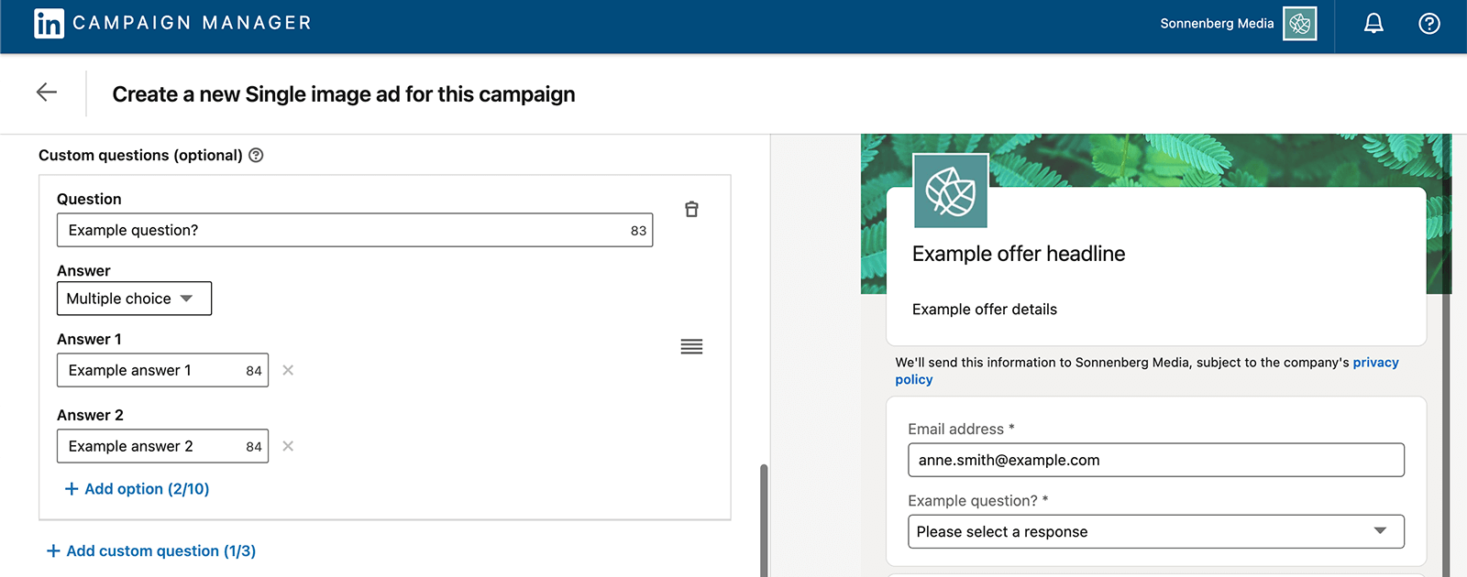Click the company logo in ad preview
The image size is (1467, 577).
coord(951,191)
